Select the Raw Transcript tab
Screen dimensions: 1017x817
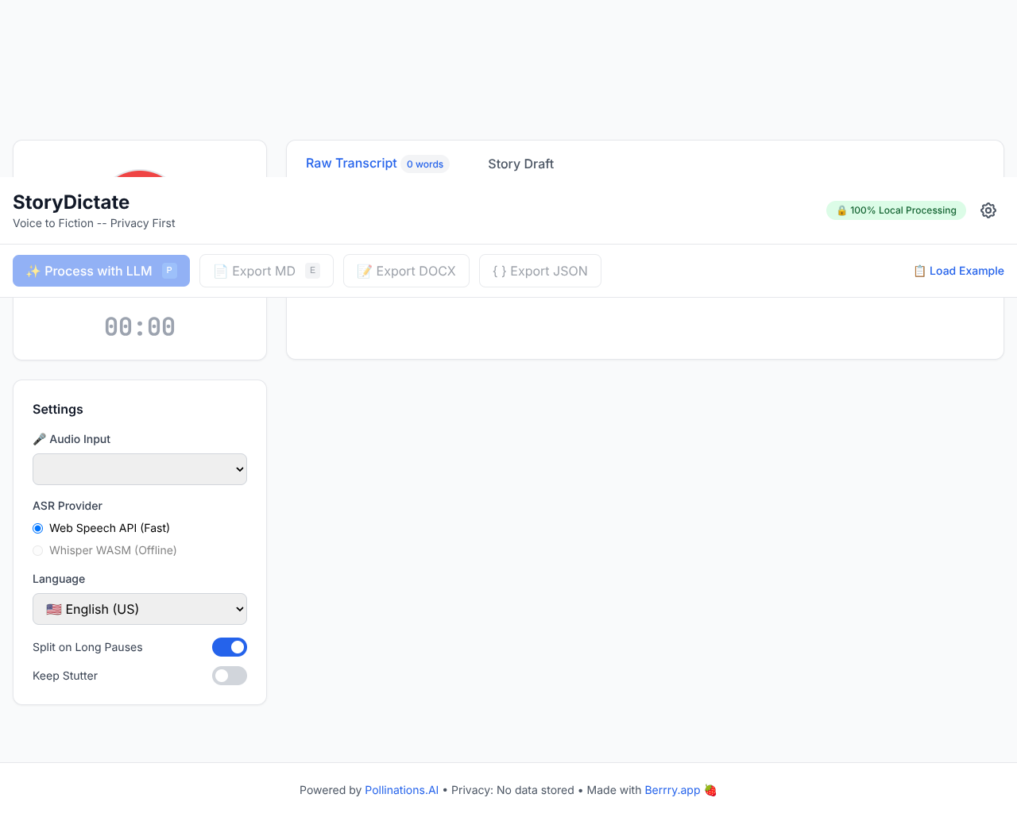(x=351, y=164)
